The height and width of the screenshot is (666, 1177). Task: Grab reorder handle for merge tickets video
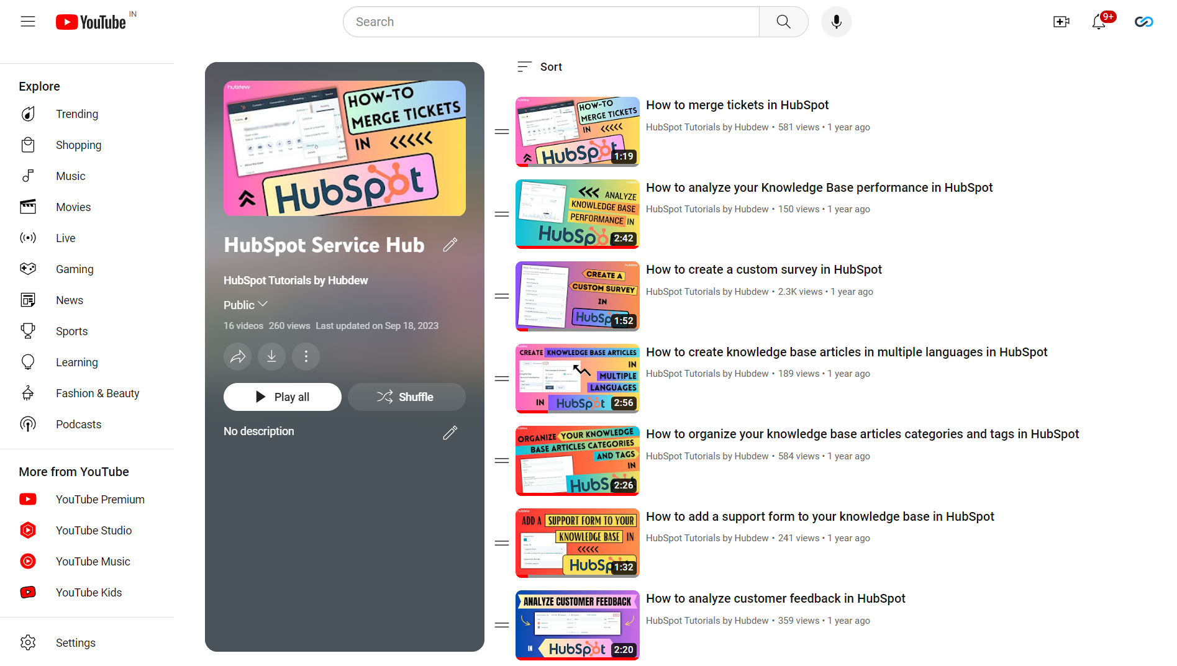tap(502, 132)
